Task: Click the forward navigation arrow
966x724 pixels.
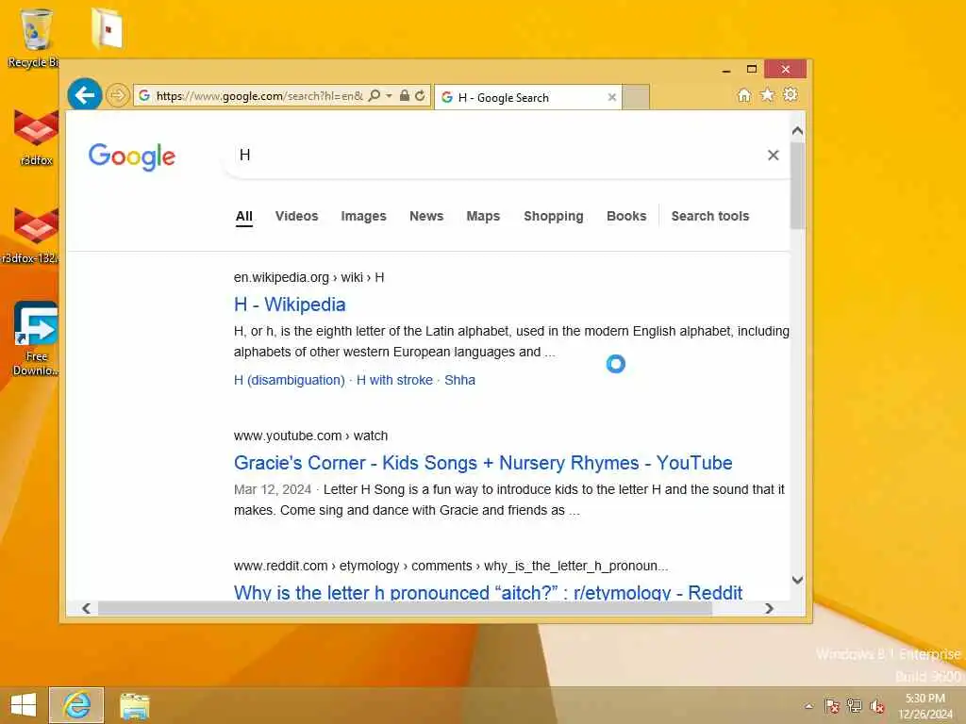Action: click(x=117, y=95)
